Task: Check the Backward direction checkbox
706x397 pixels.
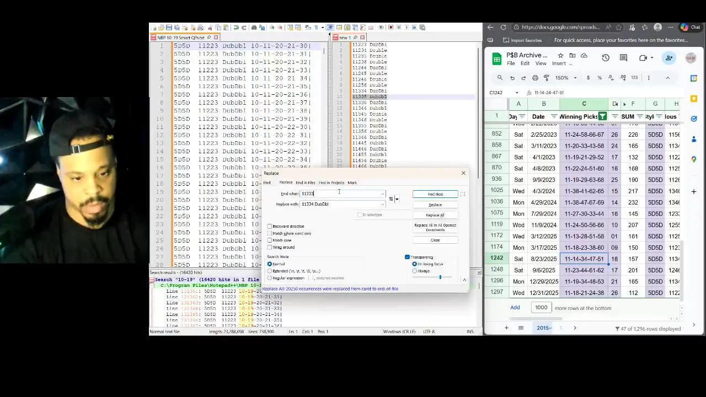Action: 270,227
